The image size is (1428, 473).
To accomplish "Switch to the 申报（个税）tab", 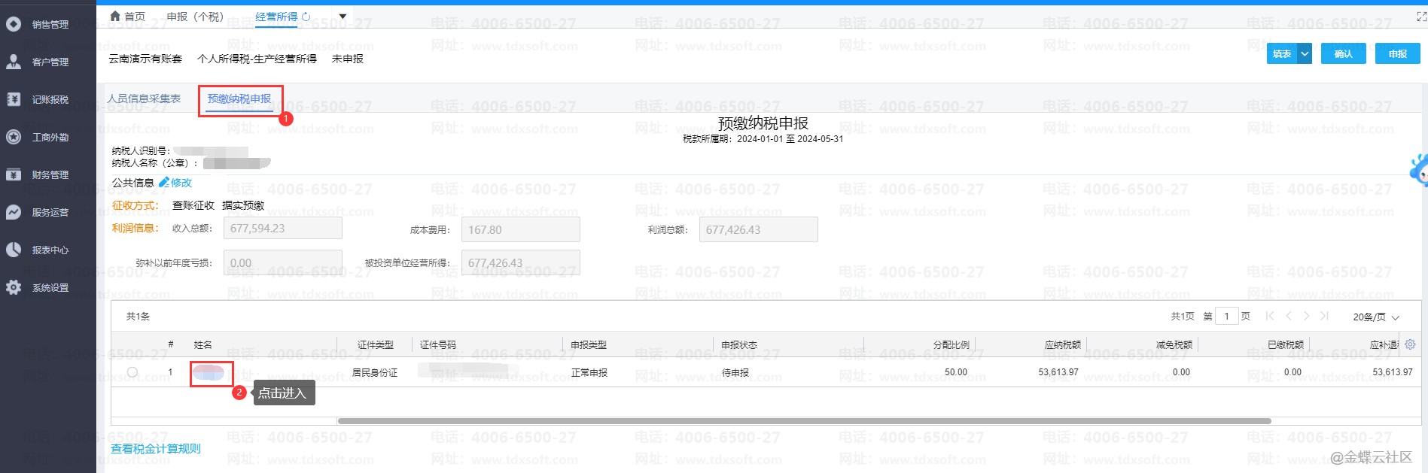I will tap(195, 17).
